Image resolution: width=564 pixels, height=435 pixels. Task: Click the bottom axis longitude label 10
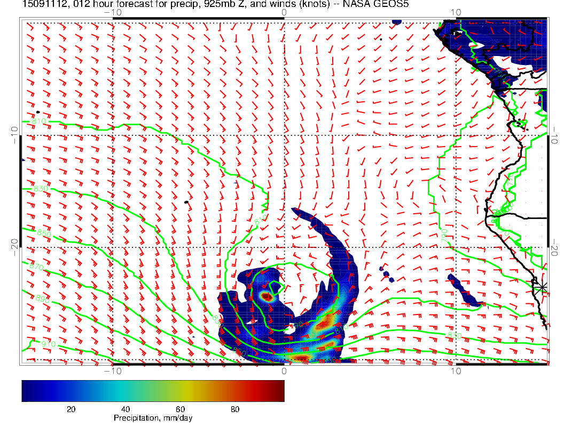[456, 371]
